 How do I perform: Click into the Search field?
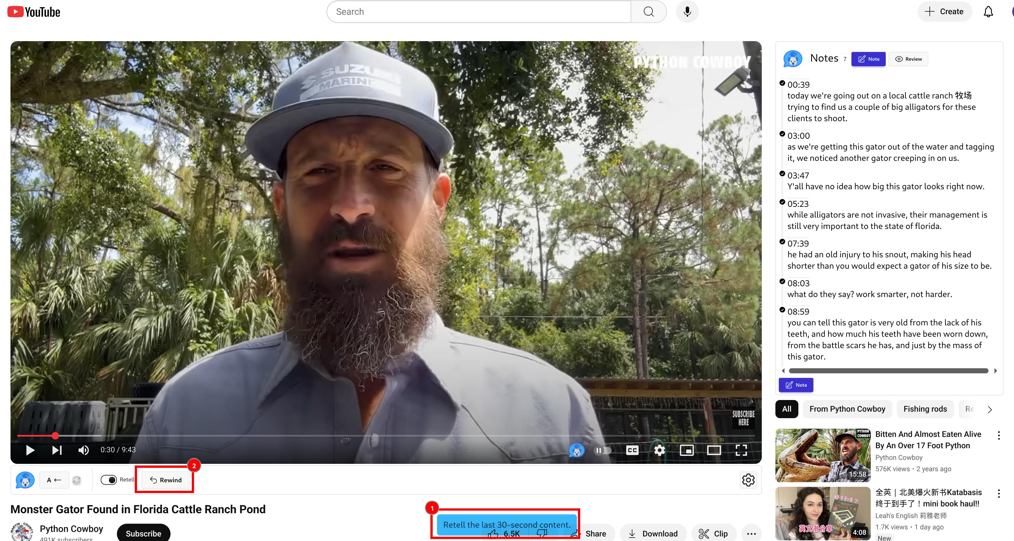pyautogui.click(x=479, y=12)
